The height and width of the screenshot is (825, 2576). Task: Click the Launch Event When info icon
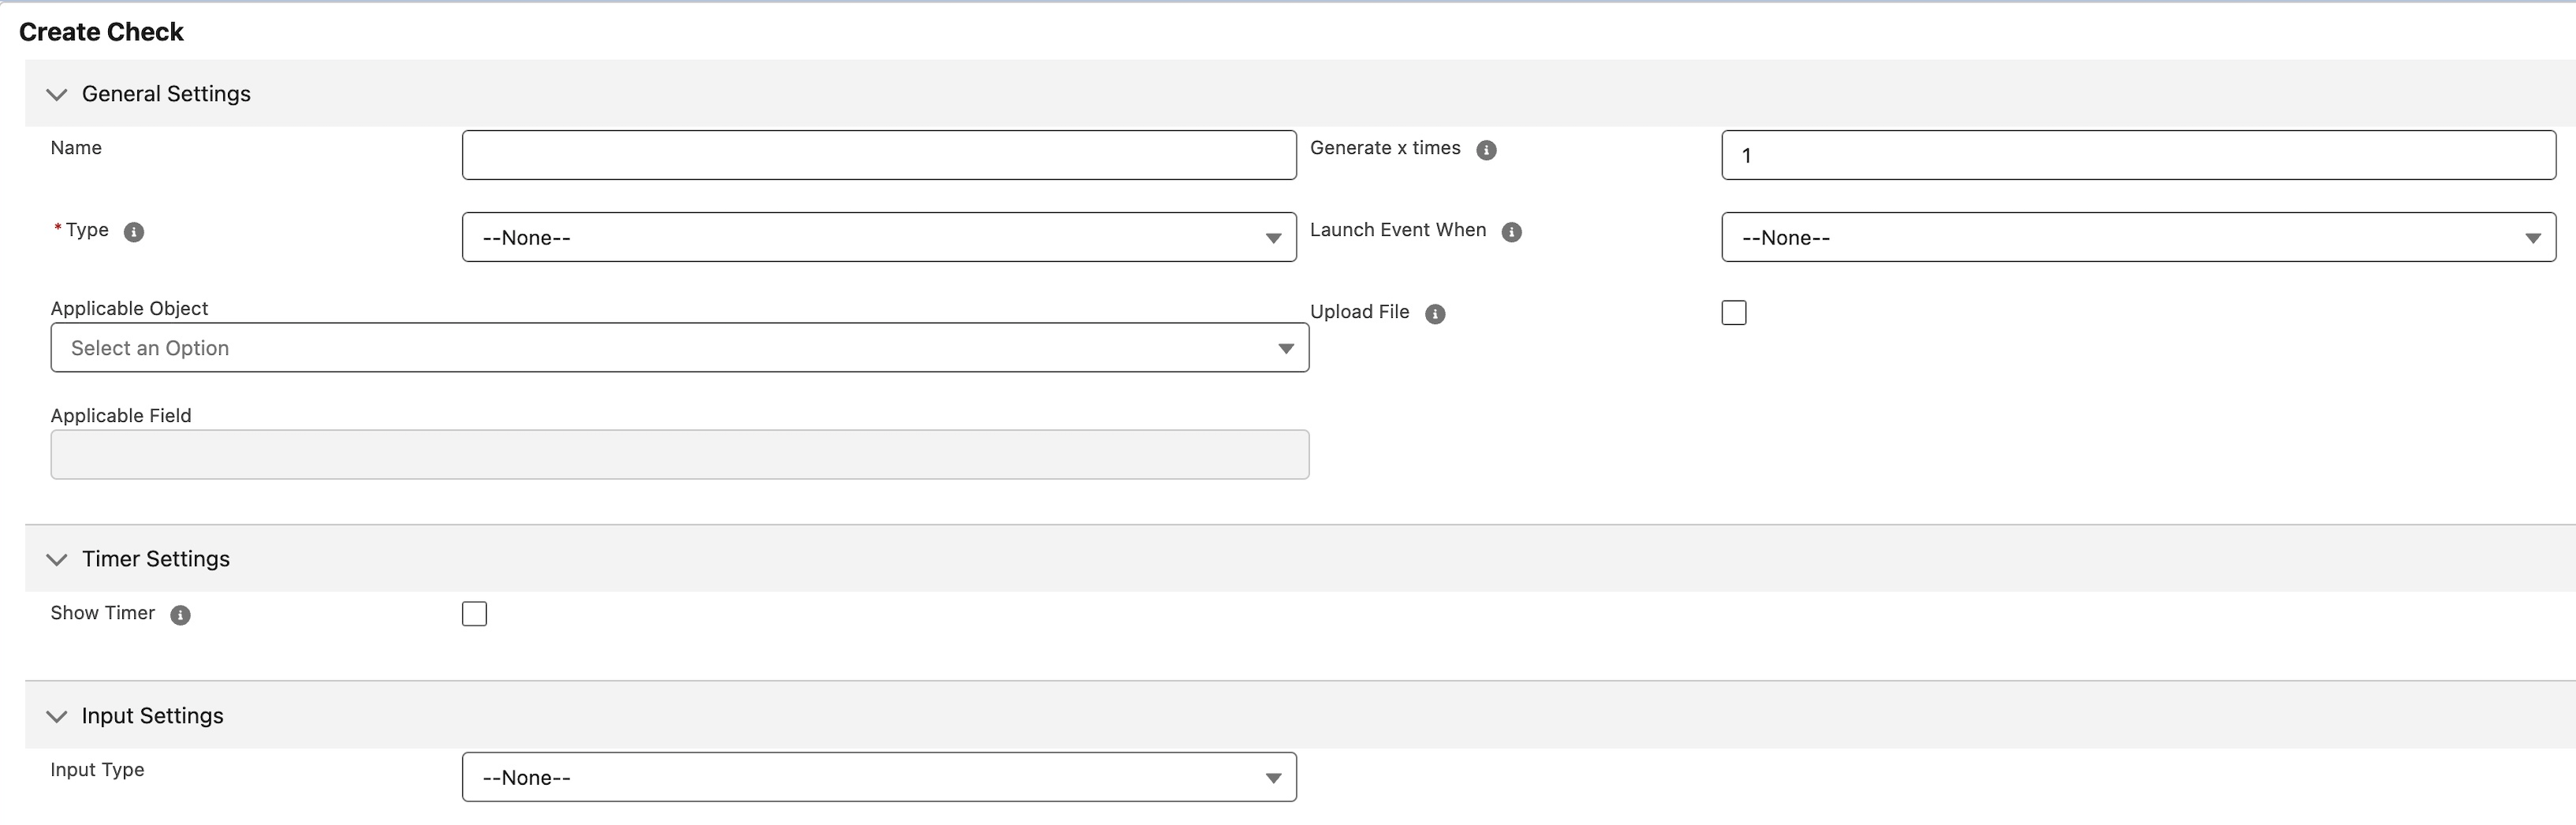click(x=1511, y=232)
